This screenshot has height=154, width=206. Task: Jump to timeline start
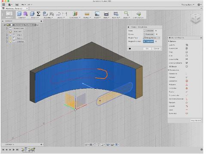click(x=3, y=150)
